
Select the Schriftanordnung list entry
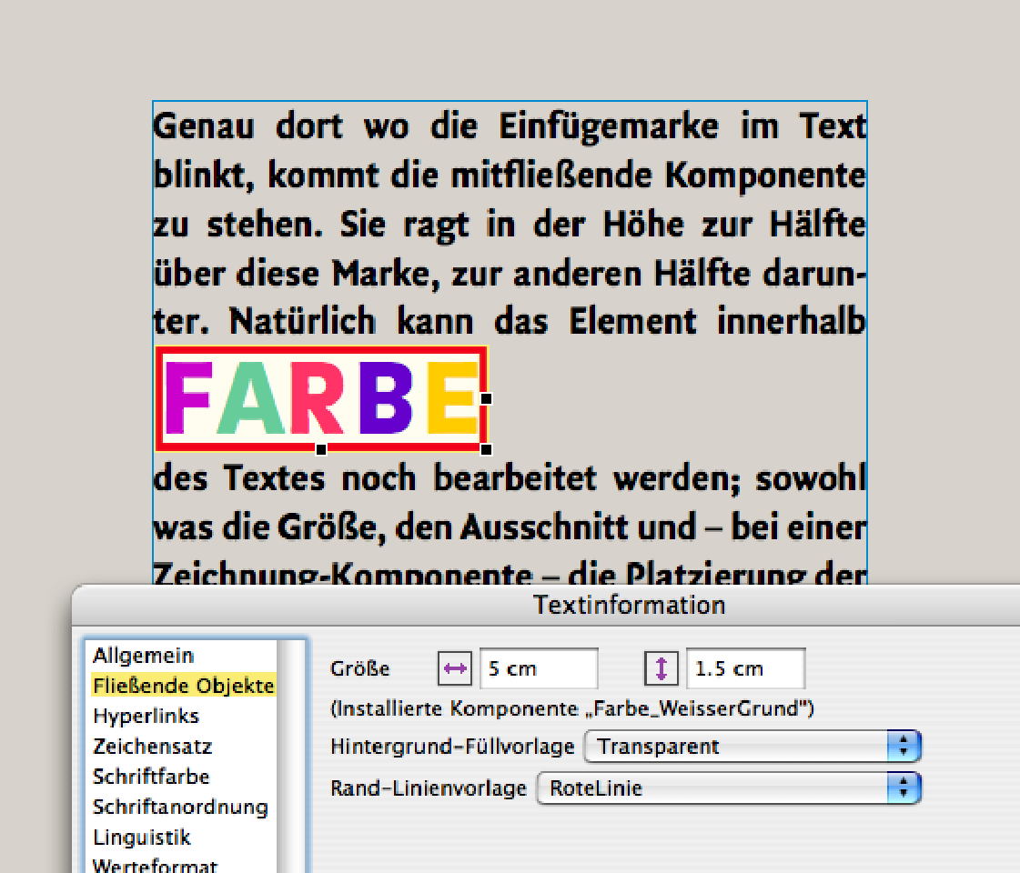180,807
